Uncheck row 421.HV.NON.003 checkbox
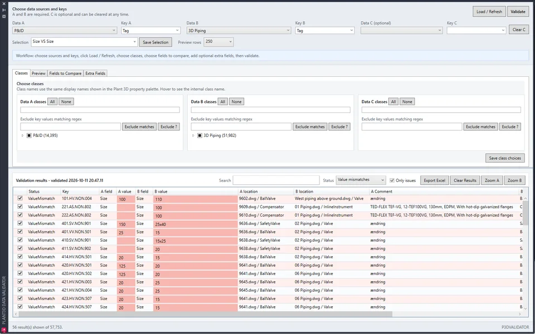 pos(20,282)
